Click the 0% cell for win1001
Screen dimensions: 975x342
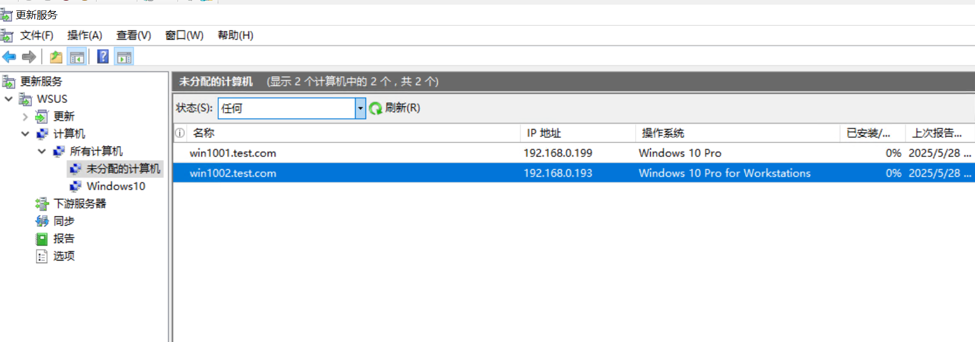pyautogui.click(x=894, y=153)
